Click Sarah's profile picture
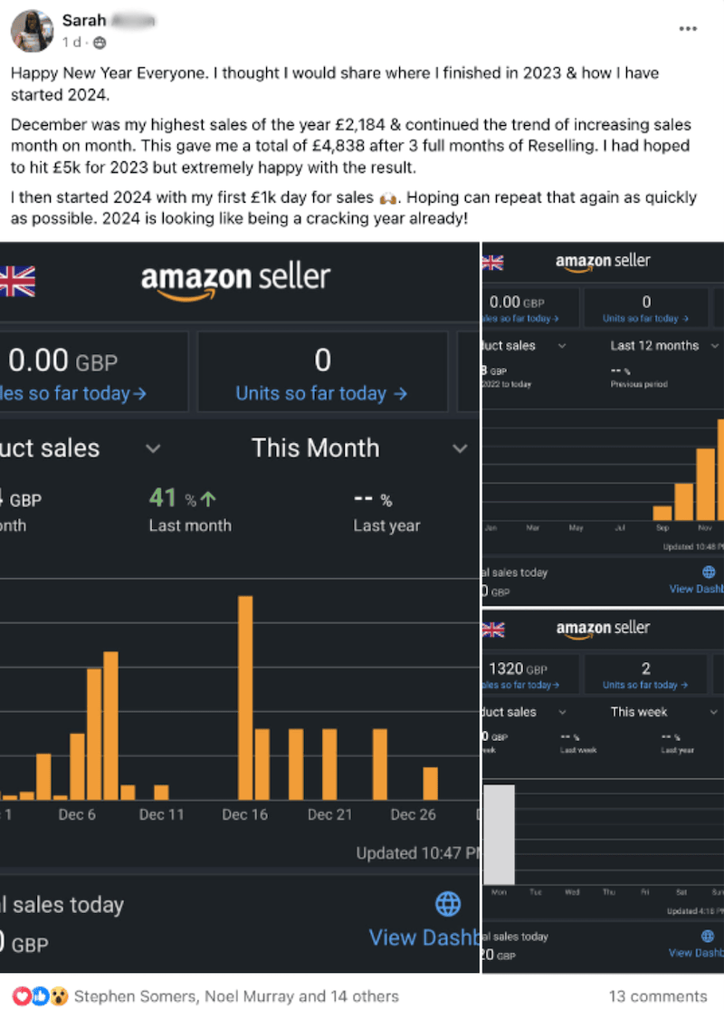Screen dimensions: 724x1010 [32, 31]
